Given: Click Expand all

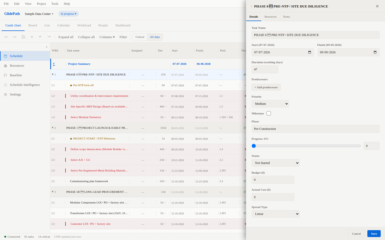Looking at the screenshot, I should pos(66,37).
